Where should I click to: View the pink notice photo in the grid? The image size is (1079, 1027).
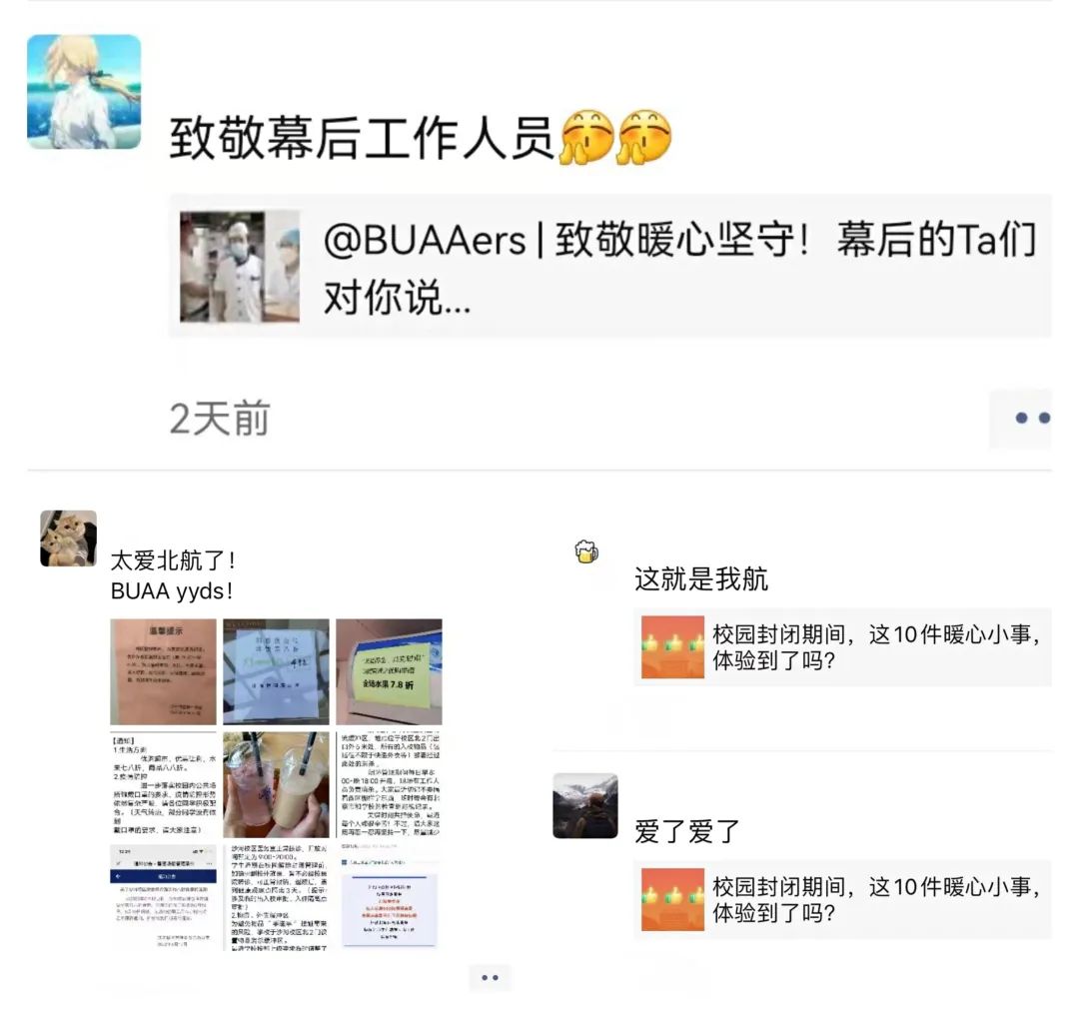tap(163, 671)
